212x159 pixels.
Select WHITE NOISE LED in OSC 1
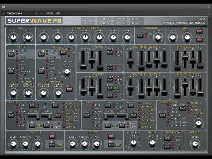pos(17,78)
